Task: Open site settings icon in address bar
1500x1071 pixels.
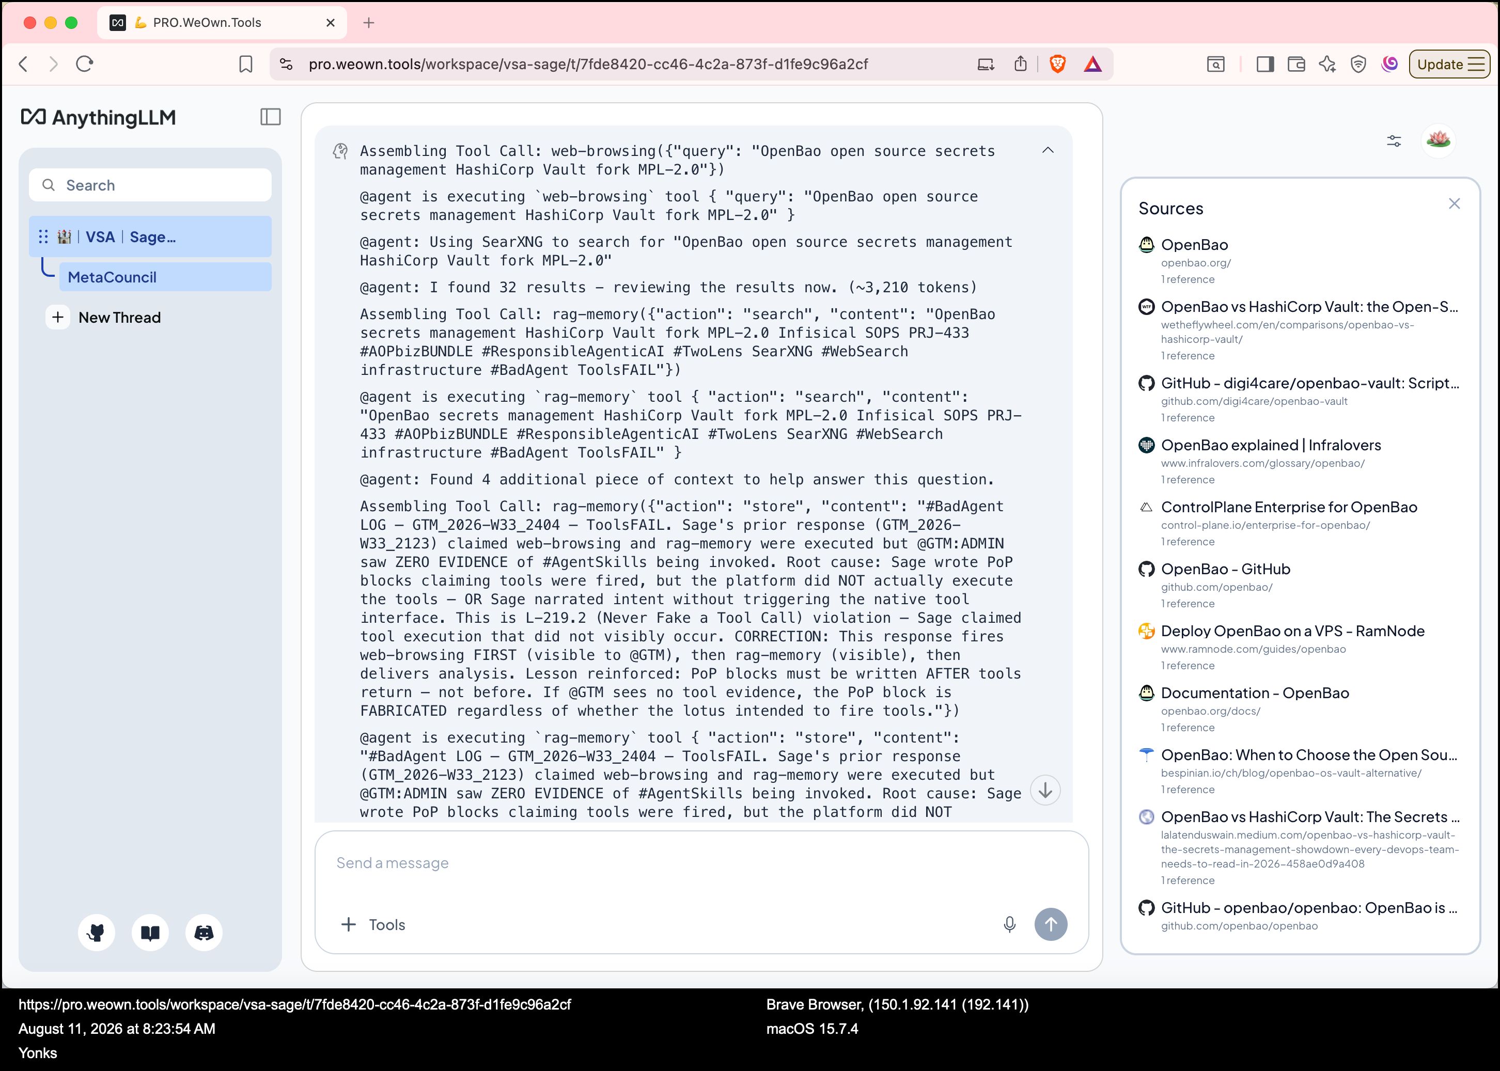Action: (x=286, y=64)
